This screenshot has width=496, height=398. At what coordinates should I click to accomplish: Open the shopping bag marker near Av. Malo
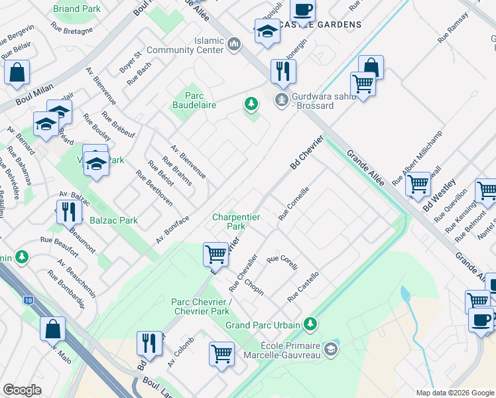53,330
